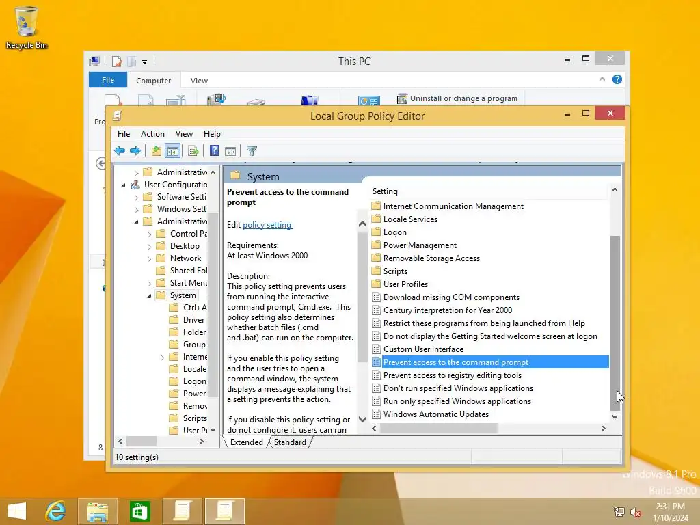
Task: Select Run only specified Windows applications
Action: click(x=457, y=401)
